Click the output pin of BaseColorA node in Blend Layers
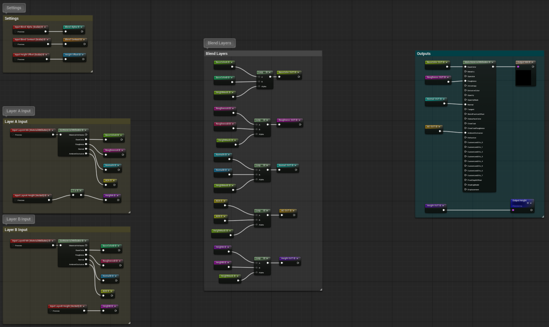This screenshot has height=327, width=549. point(232,67)
